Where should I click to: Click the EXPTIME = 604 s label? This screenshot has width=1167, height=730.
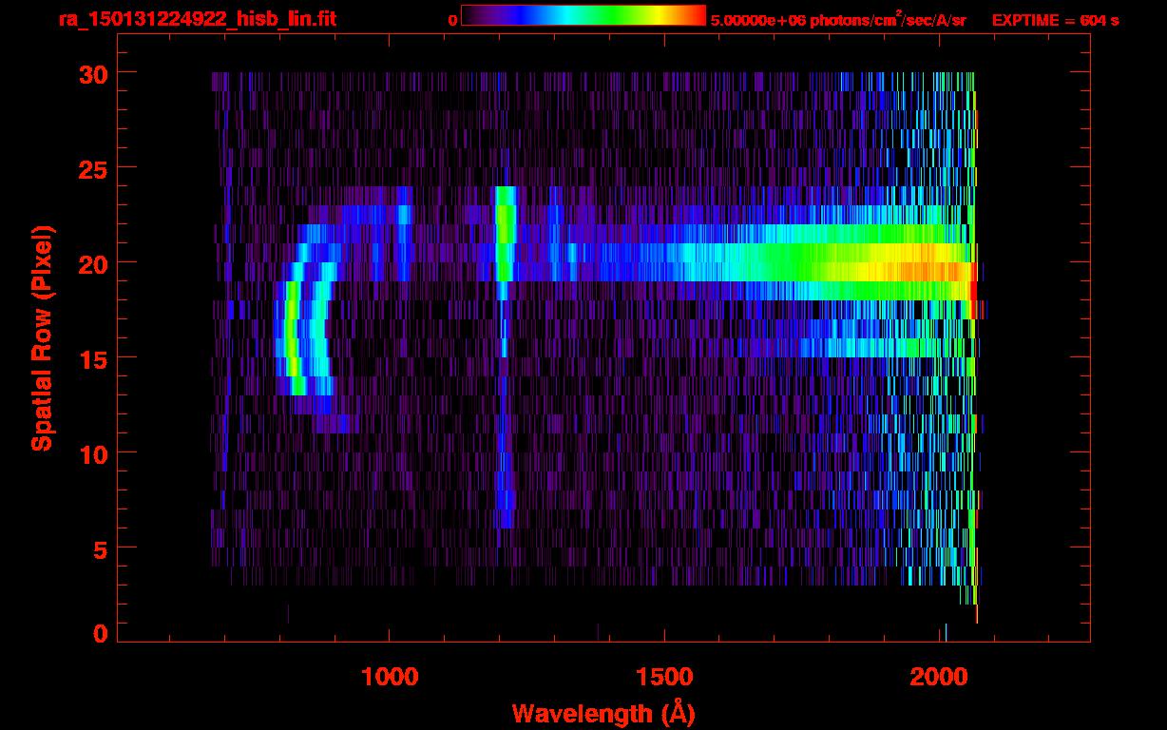(x=1055, y=20)
